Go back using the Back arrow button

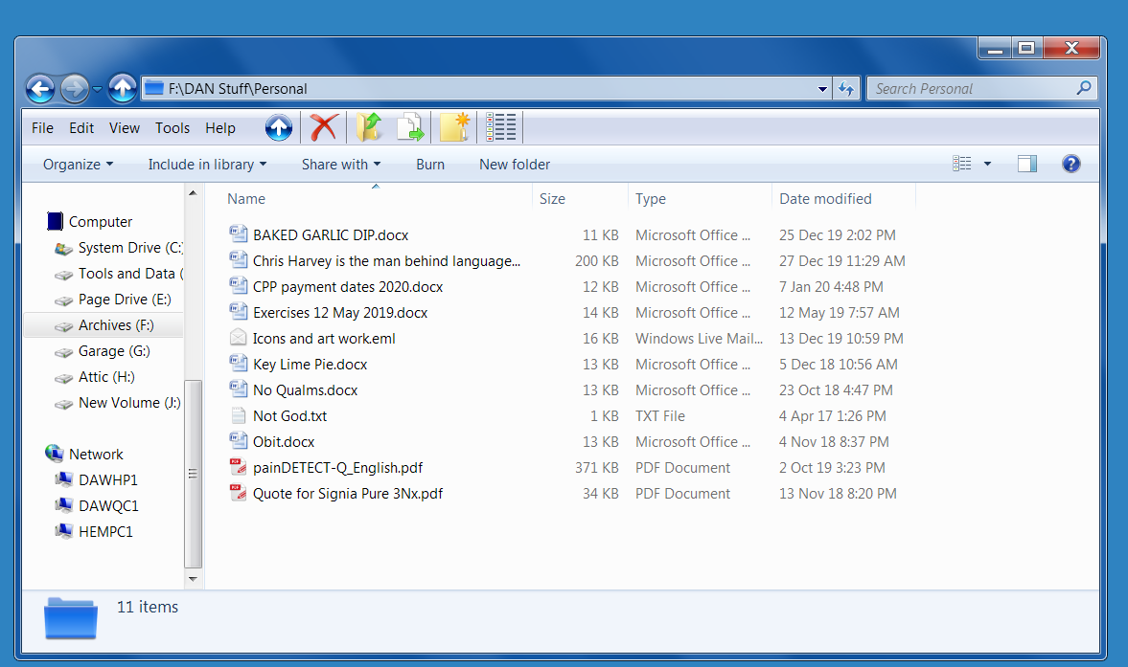(x=40, y=89)
